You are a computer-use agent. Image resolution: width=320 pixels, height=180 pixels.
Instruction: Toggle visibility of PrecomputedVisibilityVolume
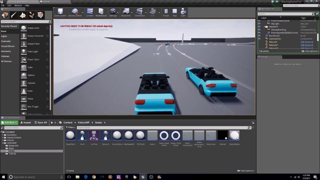[259, 33]
